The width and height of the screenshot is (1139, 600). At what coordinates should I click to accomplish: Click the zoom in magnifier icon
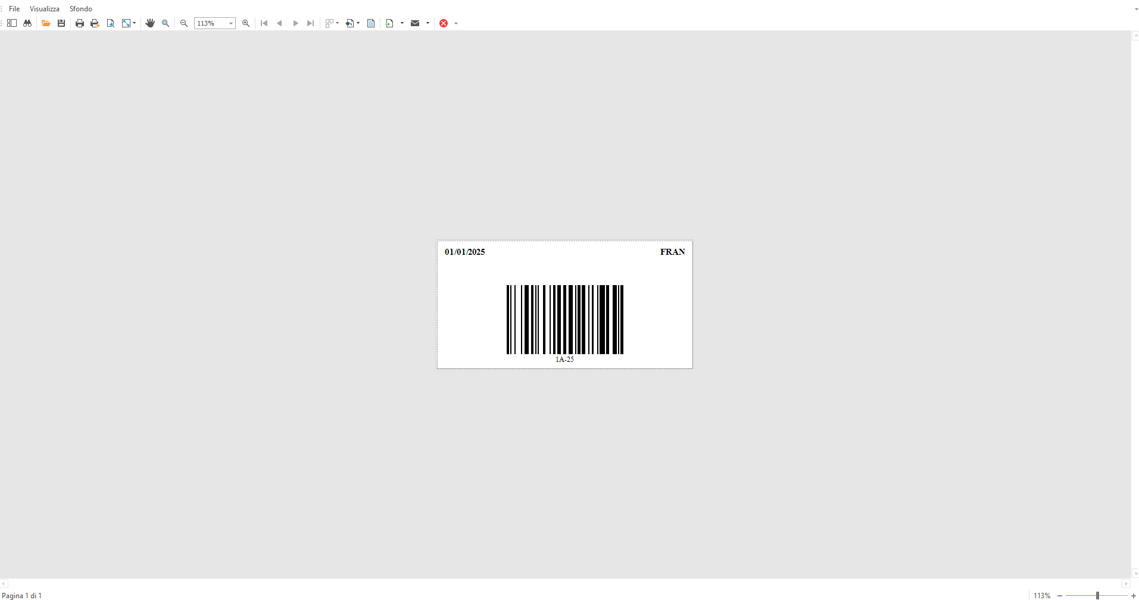pos(246,23)
